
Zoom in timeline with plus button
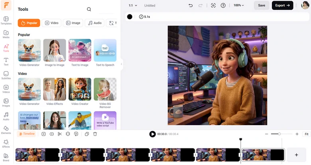coord(297,134)
